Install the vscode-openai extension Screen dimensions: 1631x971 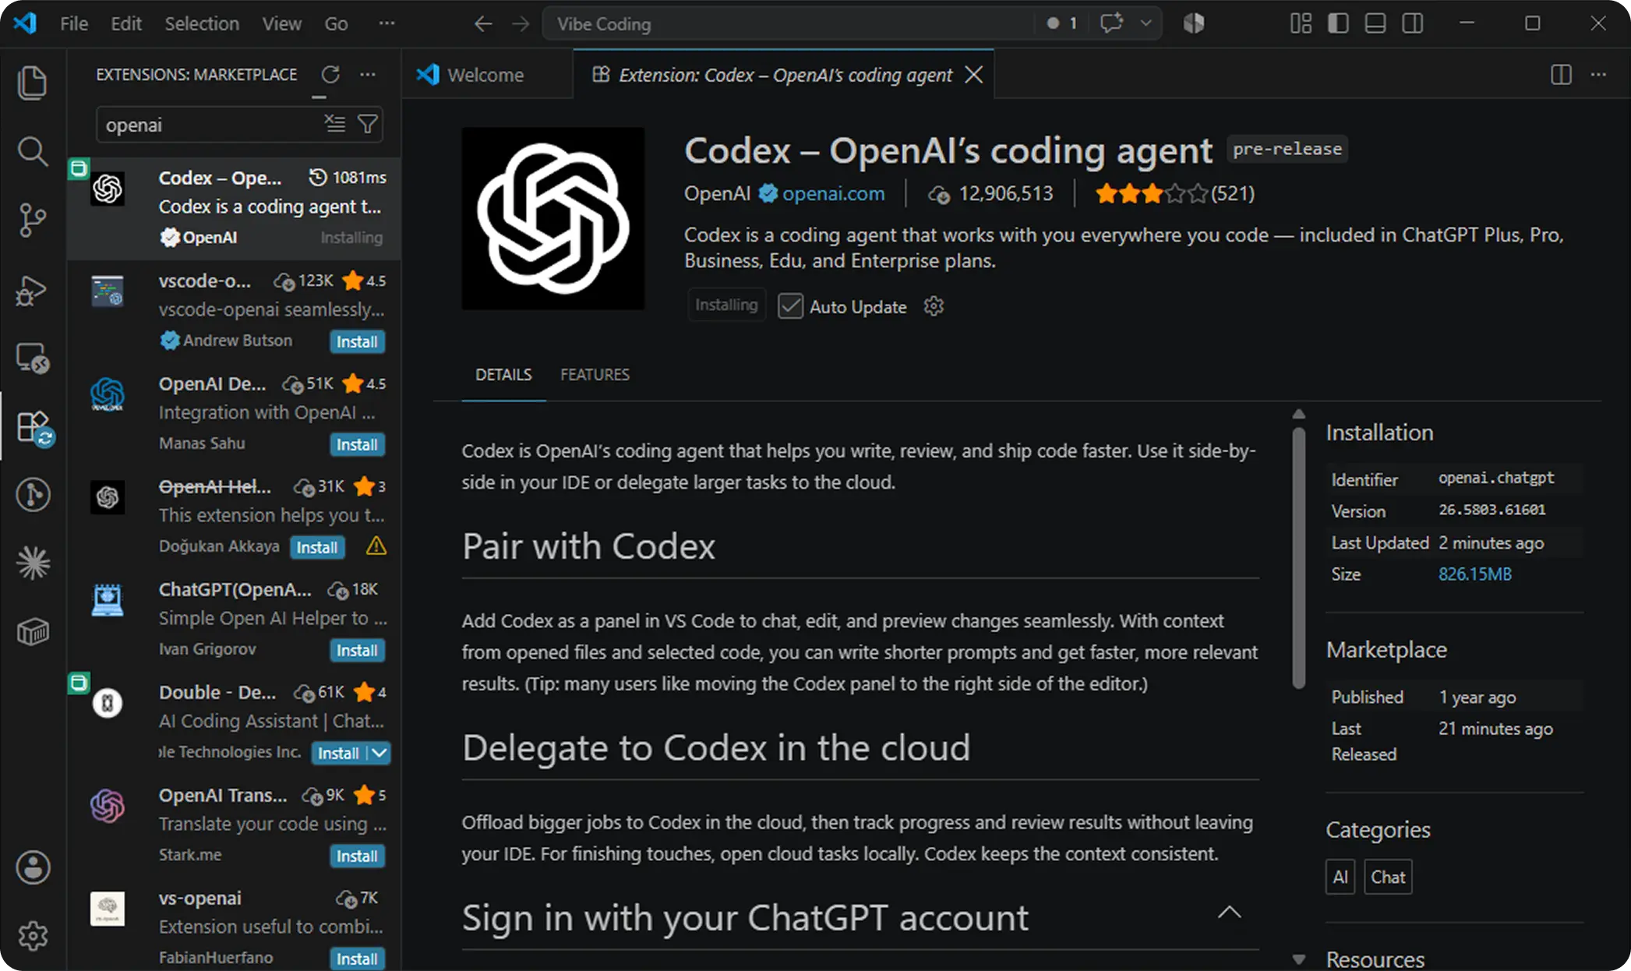pos(357,341)
